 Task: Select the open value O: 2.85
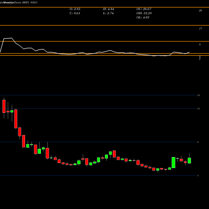click(x=75, y=9)
